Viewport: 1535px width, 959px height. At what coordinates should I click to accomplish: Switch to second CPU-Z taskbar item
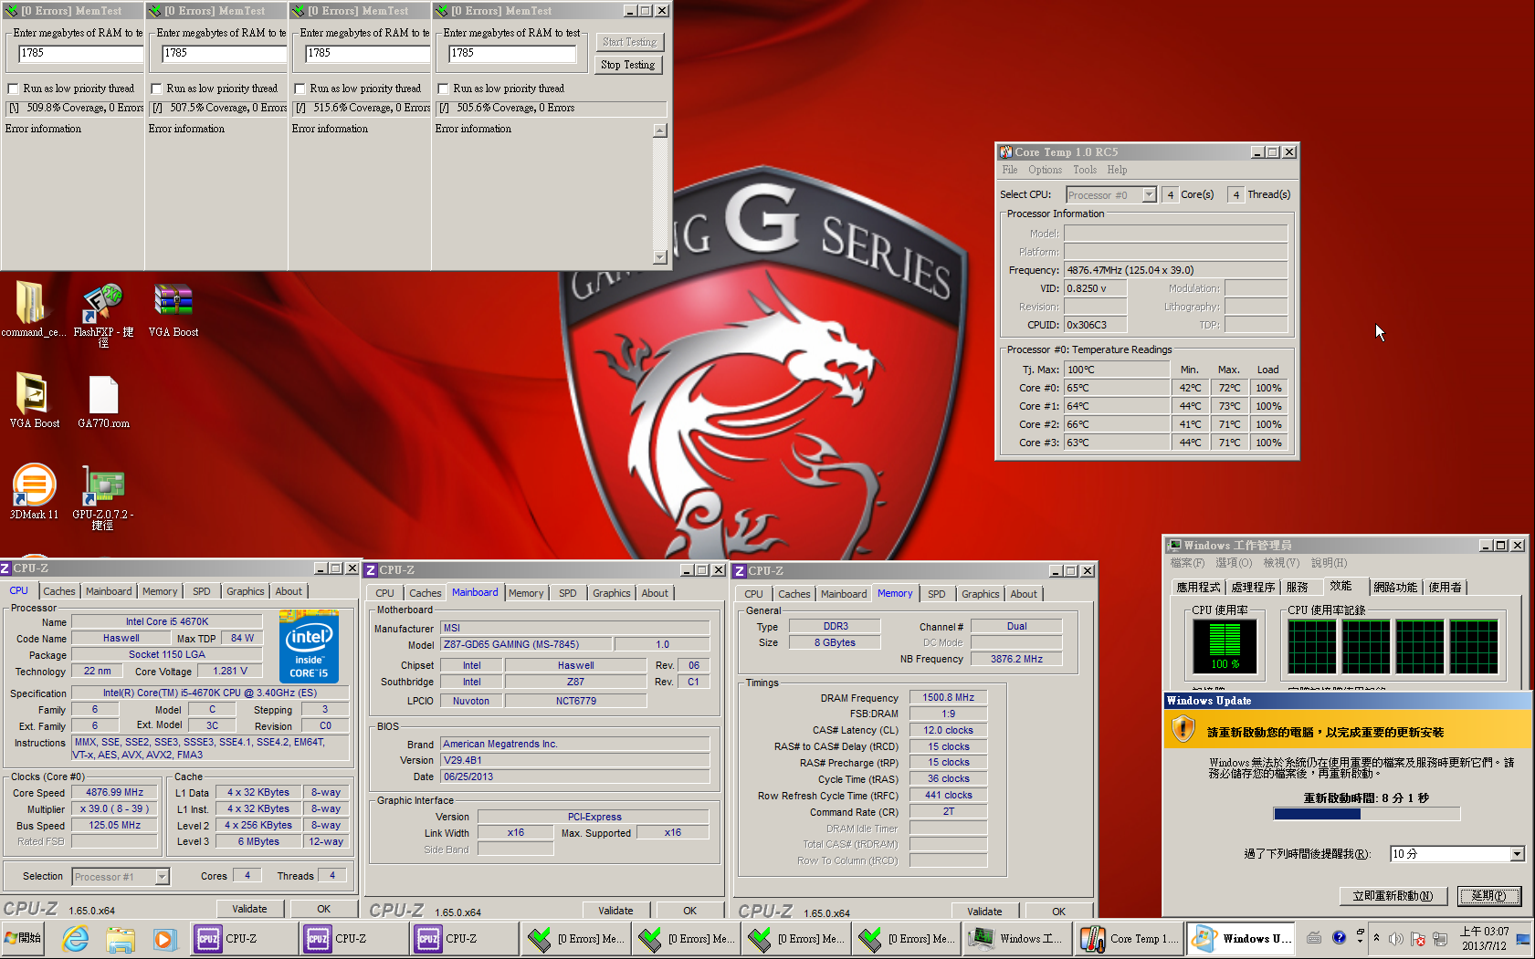[352, 938]
